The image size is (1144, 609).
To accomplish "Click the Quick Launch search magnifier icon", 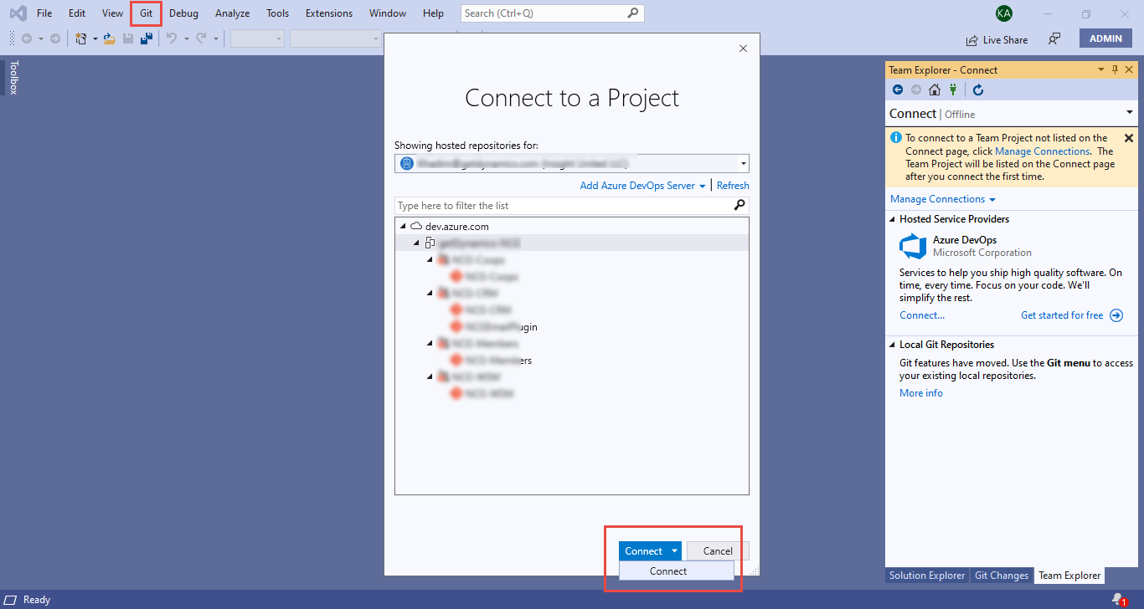I will 633,13.
